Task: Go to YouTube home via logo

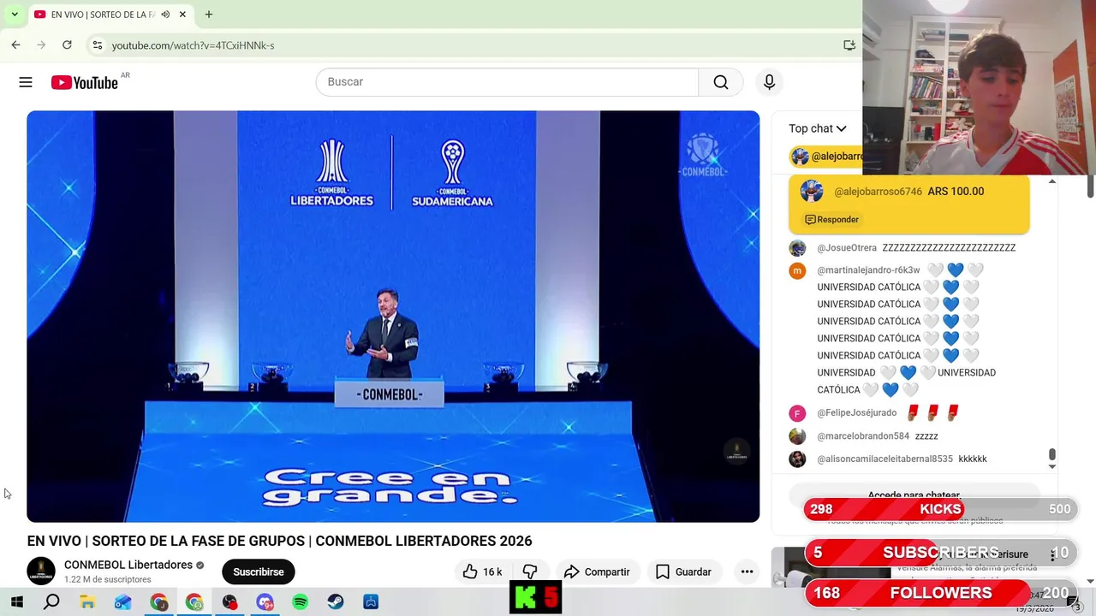Action: pos(84,82)
